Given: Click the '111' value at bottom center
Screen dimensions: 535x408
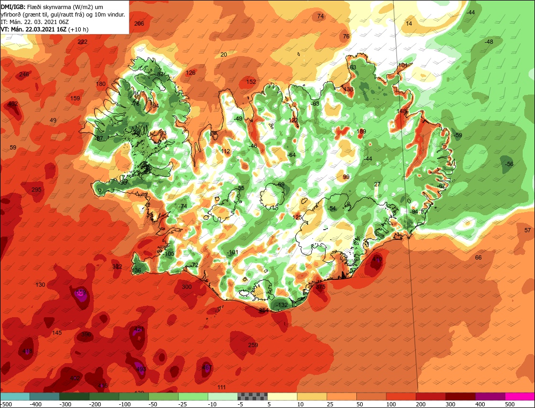Looking at the screenshot, I should click(222, 387).
